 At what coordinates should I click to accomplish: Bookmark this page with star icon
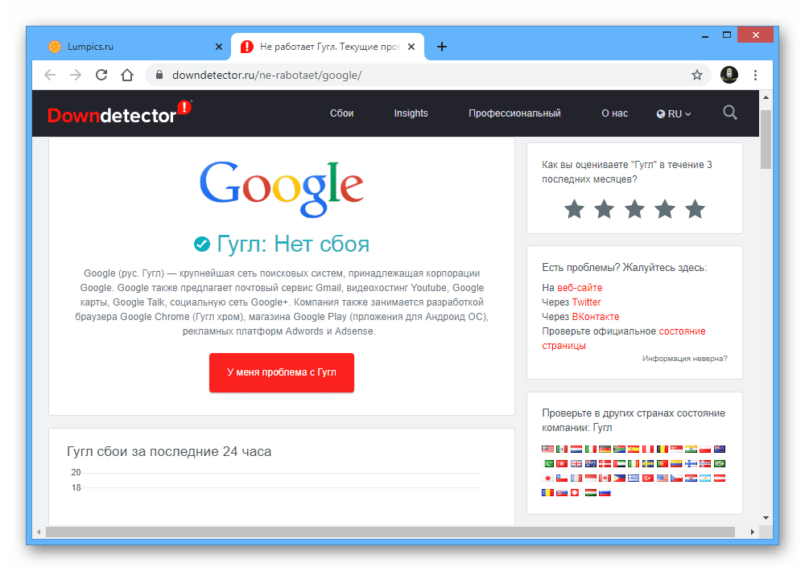[x=696, y=76]
